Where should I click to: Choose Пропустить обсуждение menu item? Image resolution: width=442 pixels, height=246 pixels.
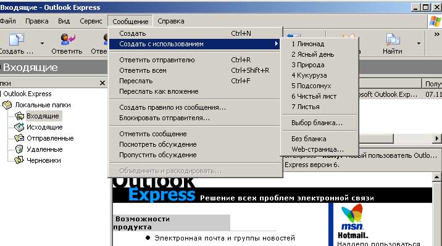coord(194,155)
